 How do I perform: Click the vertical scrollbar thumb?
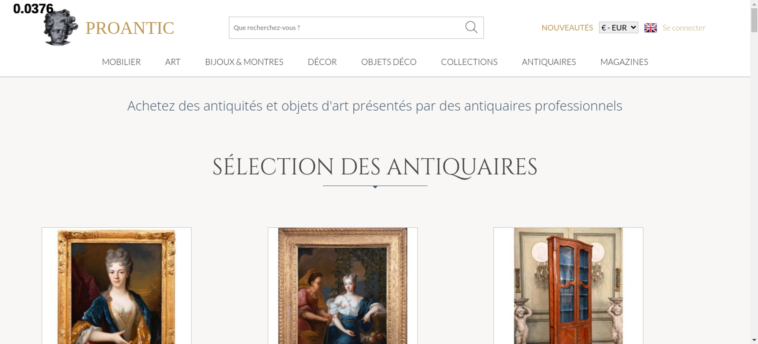point(754,20)
